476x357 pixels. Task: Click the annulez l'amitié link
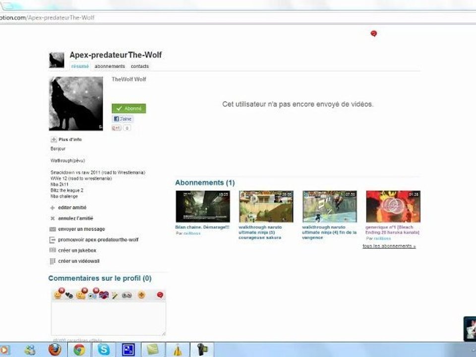(75, 218)
